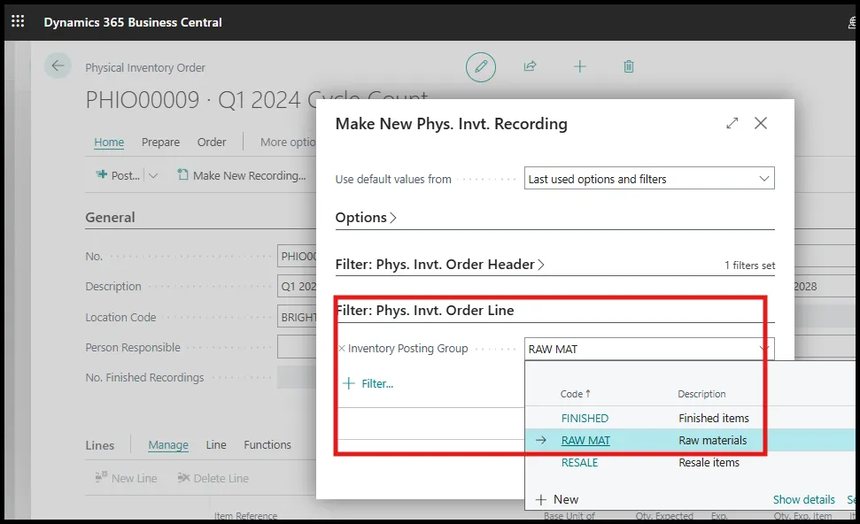Click the Delete Line icon
The image size is (860, 524).
coord(183,477)
